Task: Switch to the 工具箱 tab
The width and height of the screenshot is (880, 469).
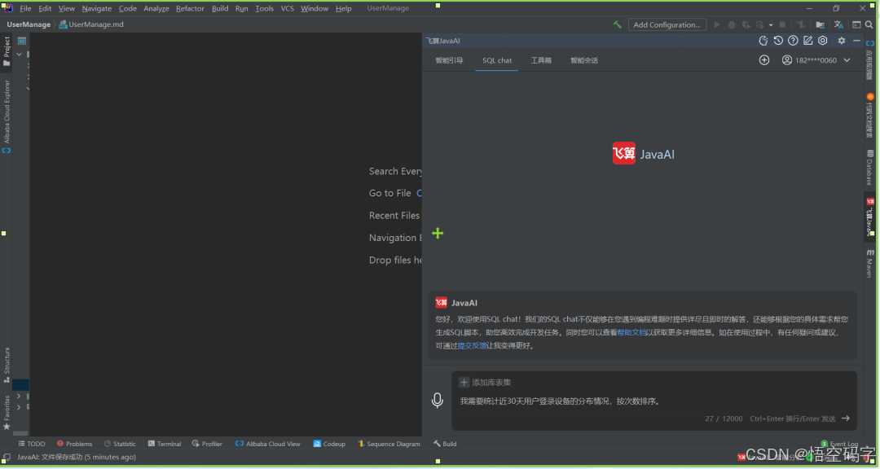Action: click(541, 60)
